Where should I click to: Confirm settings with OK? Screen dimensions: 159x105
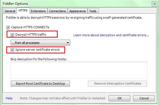click(x=119, y=98)
